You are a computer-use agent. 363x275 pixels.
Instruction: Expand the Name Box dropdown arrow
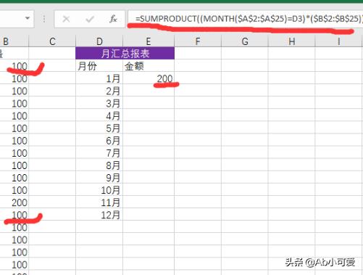28,18
